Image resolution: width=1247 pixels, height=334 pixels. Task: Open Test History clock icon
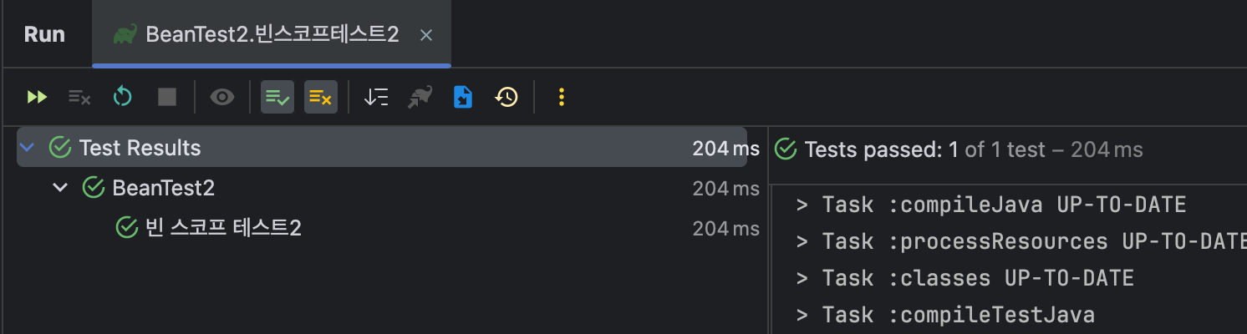pyautogui.click(x=506, y=98)
